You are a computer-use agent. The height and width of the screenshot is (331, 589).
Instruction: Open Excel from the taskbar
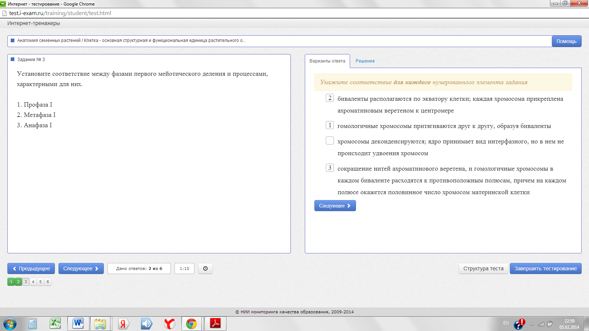[55, 324]
